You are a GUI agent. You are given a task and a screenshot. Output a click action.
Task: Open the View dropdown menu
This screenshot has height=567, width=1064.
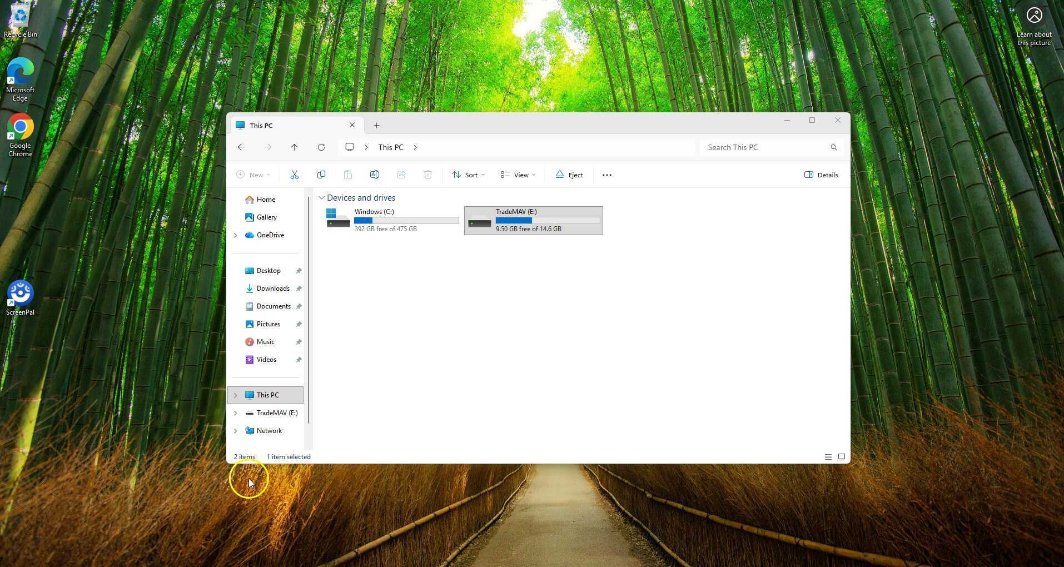pyautogui.click(x=518, y=175)
